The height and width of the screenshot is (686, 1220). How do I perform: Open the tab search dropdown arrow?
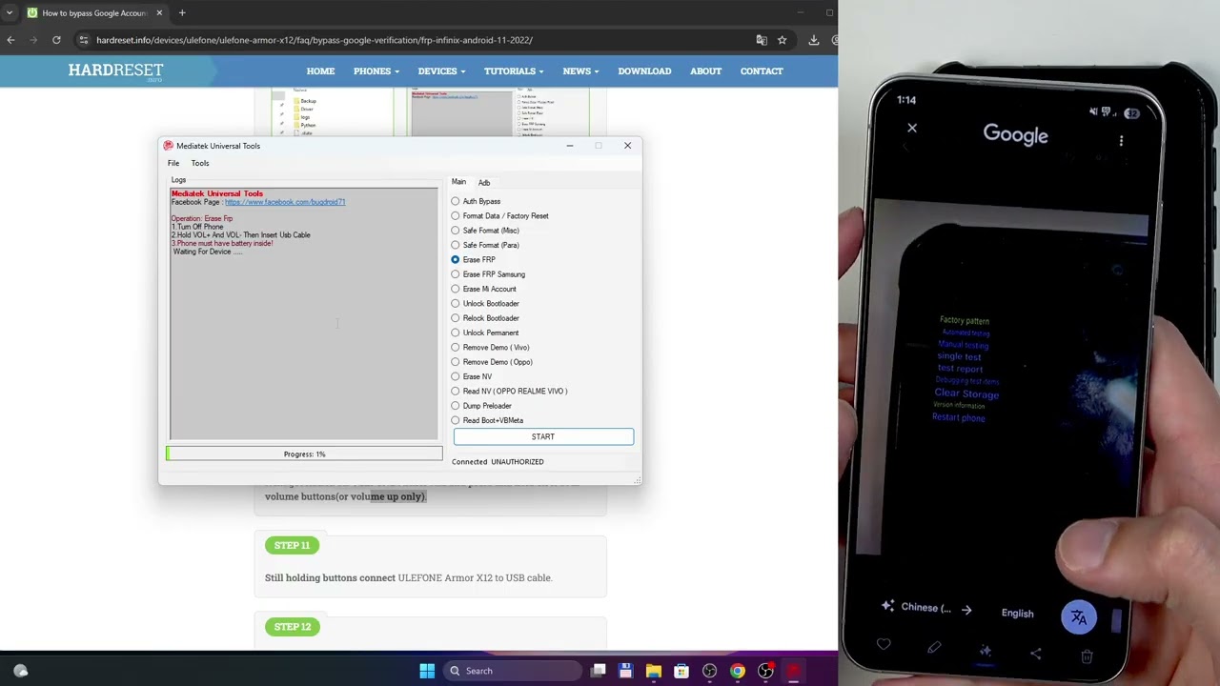[9, 12]
